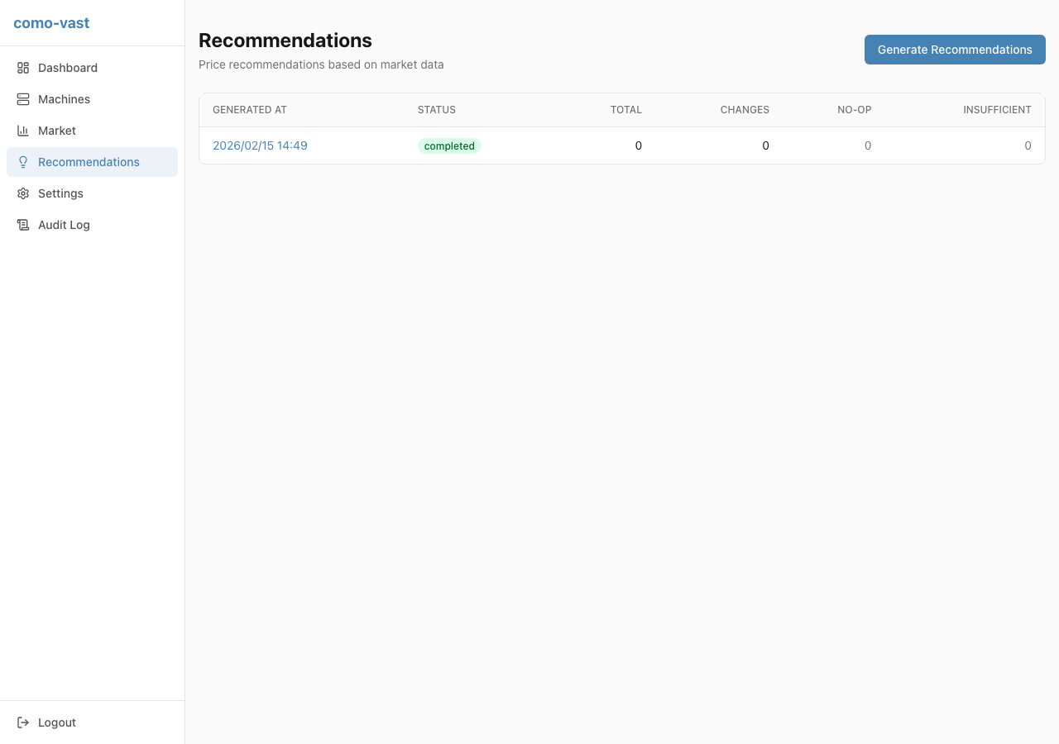This screenshot has height=744, width=1059.
Task: Click the Dashboard grid icon
Action: [x=23, y=68]
